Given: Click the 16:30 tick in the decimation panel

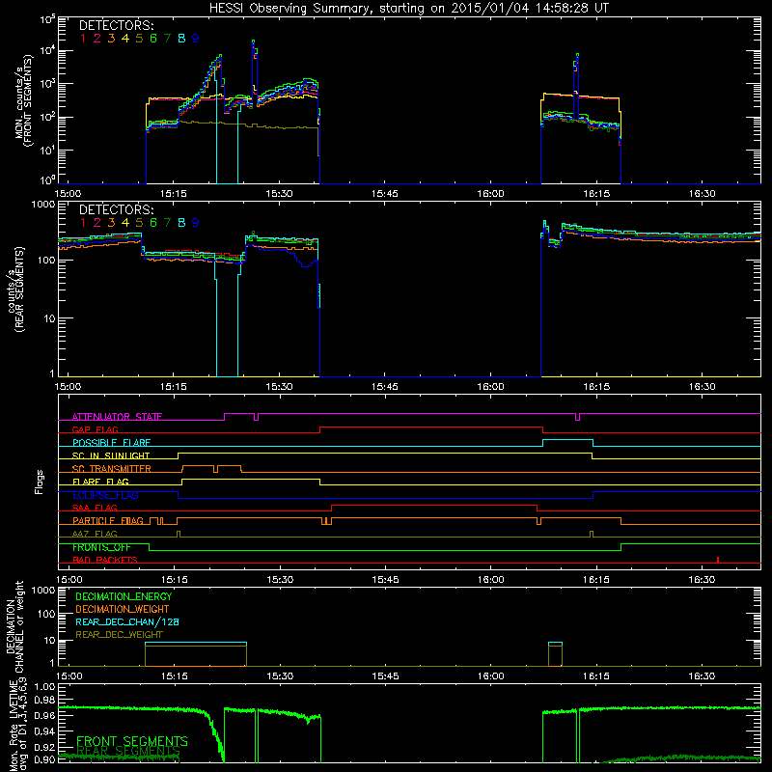Looking at the screenshot, I should click(702, 676).
